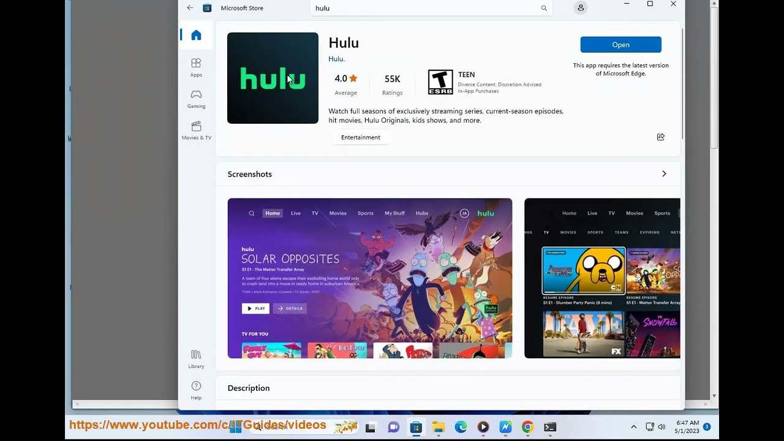Open the clock showing 6:47 AM
The width and height of the screenshot is (784, 441).
[687, 427]
